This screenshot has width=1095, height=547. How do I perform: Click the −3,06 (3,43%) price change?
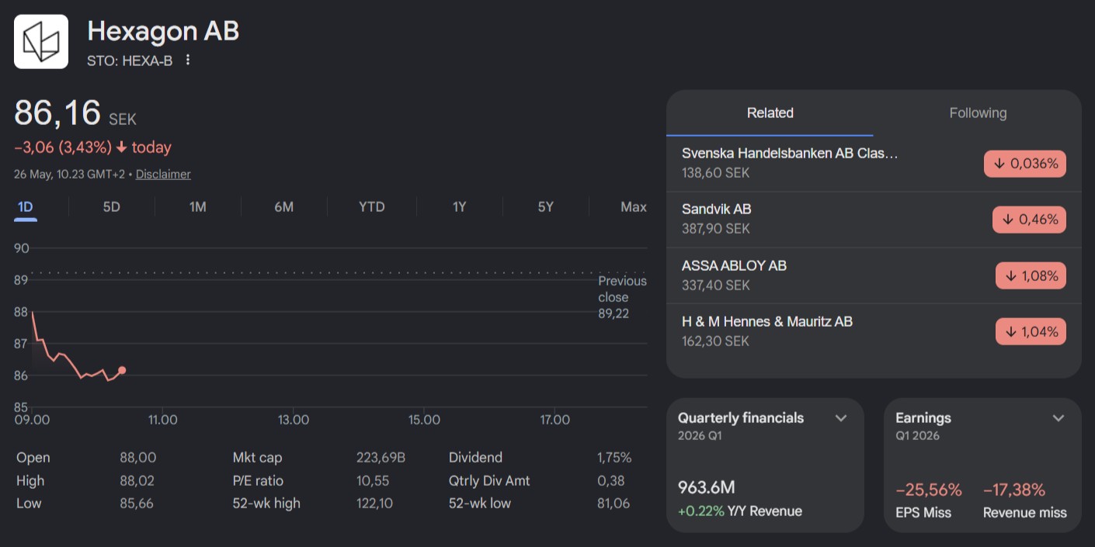63,147
